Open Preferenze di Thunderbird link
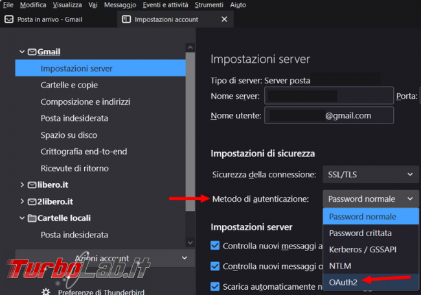 (101, 292)
